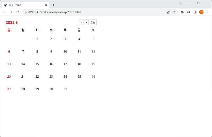
Task: Go to next month with > button
Action: pos(86,22)
